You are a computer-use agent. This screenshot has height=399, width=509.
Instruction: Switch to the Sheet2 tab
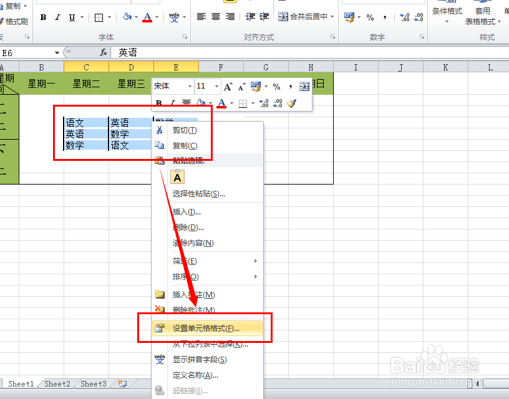[x=57, y=384]
